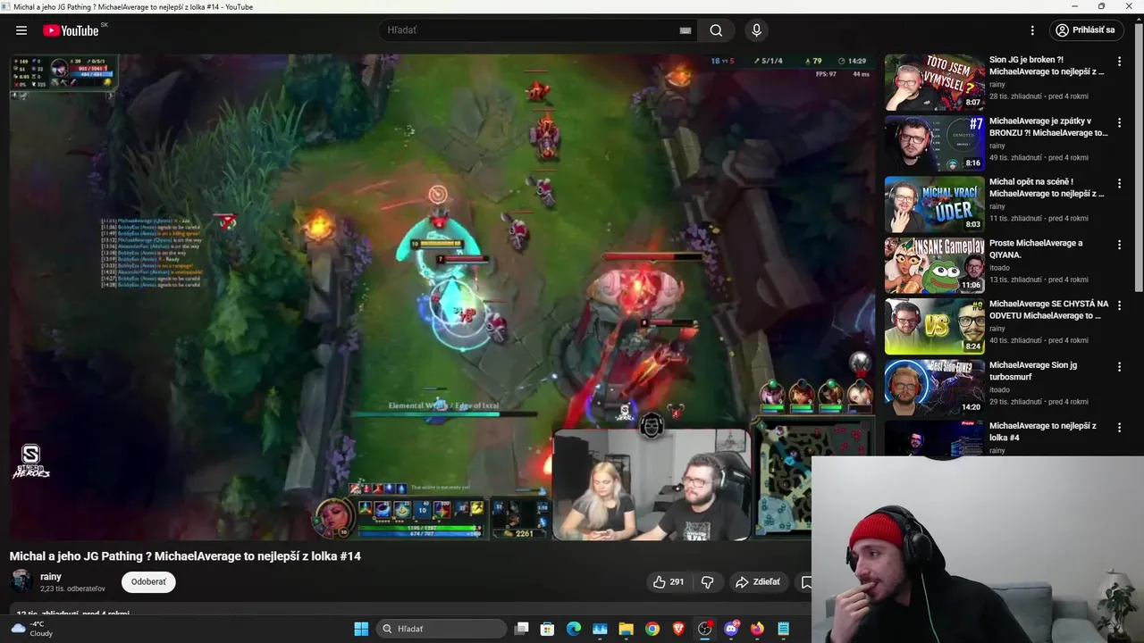Viewport: 1144px width, 643px height.
Task: Open Google Chrome from the taskbar
Action: pyautogui.click(x=652, y=629)
